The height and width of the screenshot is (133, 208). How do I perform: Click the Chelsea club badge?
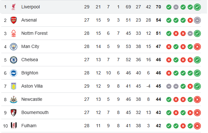[x=14, y=60]
